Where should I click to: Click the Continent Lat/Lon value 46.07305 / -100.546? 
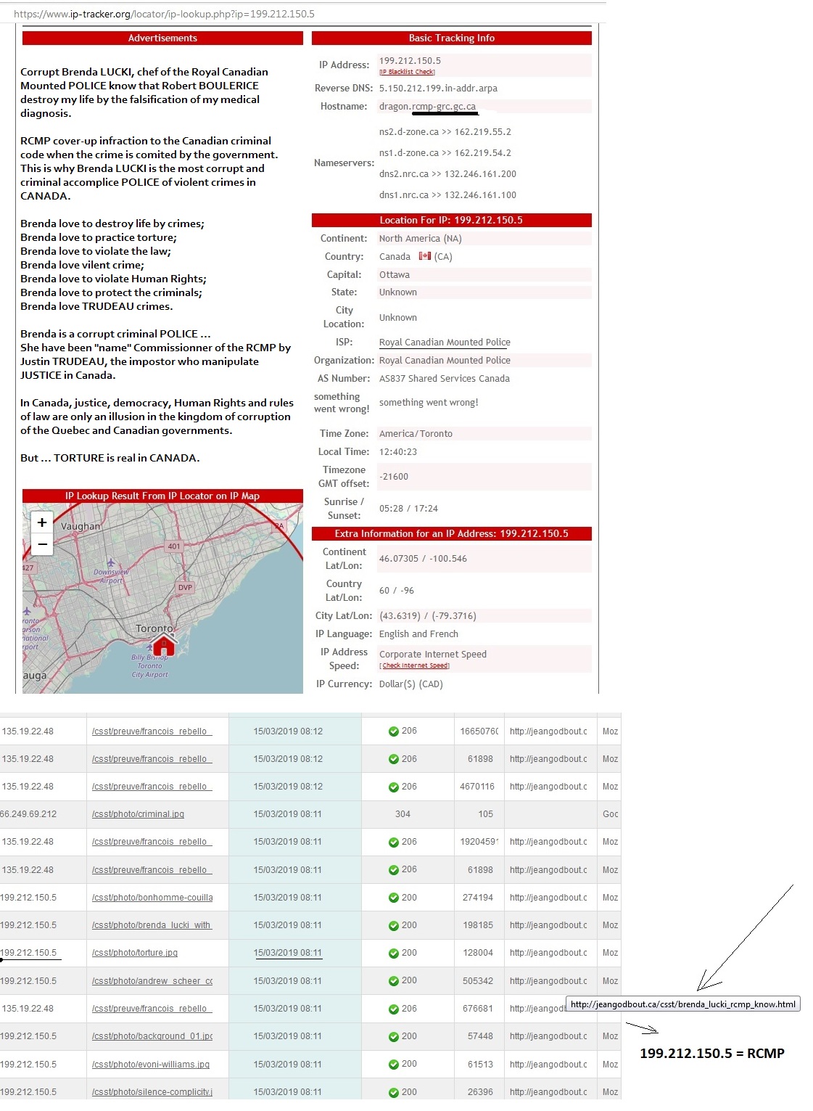423,559
